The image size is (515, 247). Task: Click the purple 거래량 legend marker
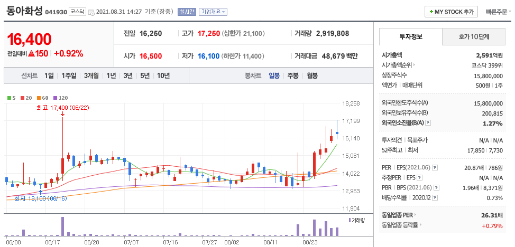click(350, 220)
